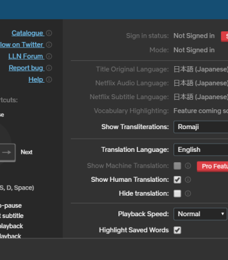The height and width of the screenshot is (260, 228).
Task: Uncheck the Highlight Saved Words checkbox
Action: tap(177, 230)
